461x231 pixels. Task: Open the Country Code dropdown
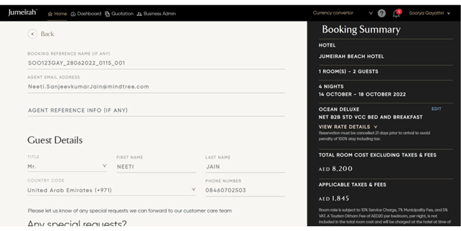(112, 190)
